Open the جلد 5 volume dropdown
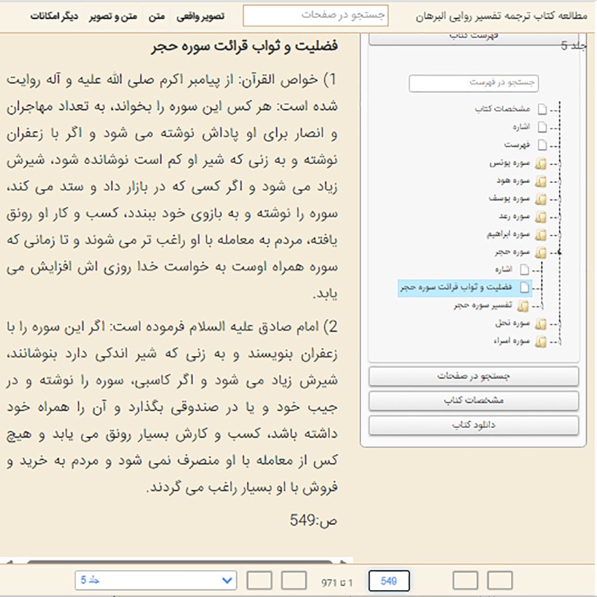Viewport: 597px width, 597px height. pyautogui.click(x=156, y=580)
